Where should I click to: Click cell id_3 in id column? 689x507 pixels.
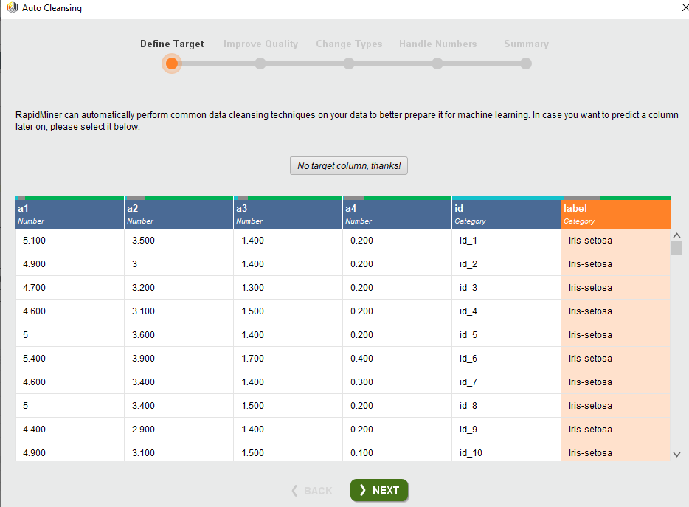506,288
